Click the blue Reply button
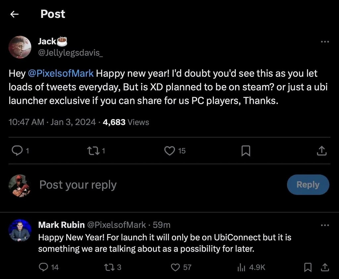This screenshot has height=279, width=339. [x=308, y=184]
